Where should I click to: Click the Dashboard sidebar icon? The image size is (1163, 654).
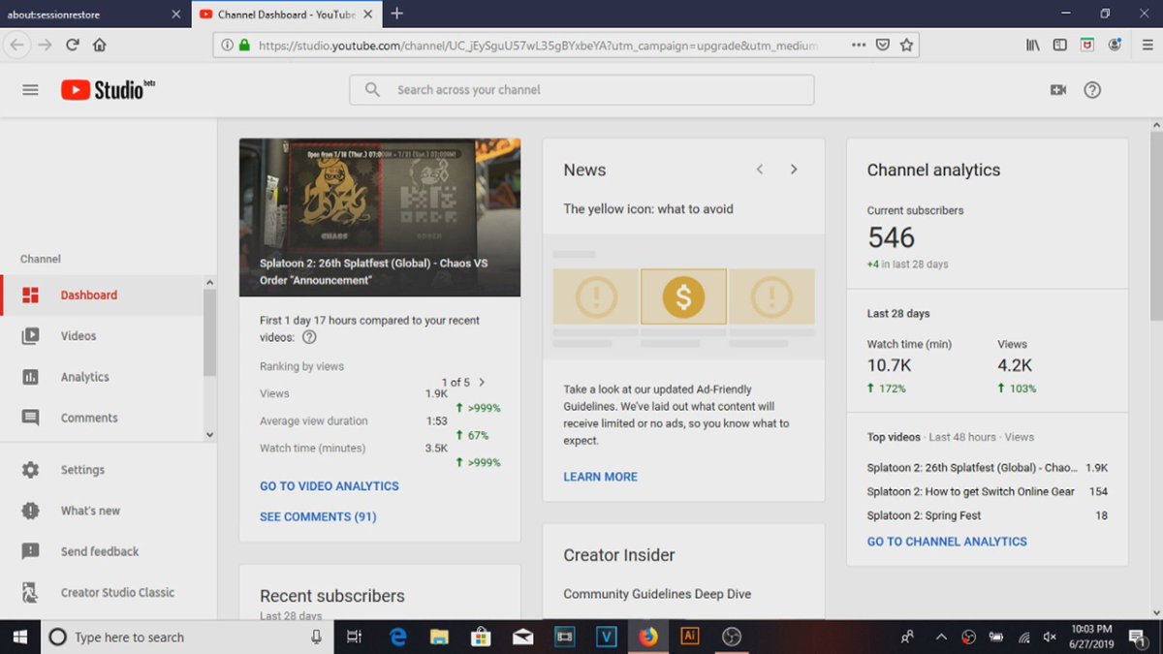(30, 296)
